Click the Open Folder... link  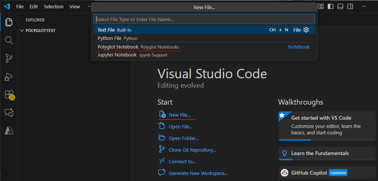184,138
